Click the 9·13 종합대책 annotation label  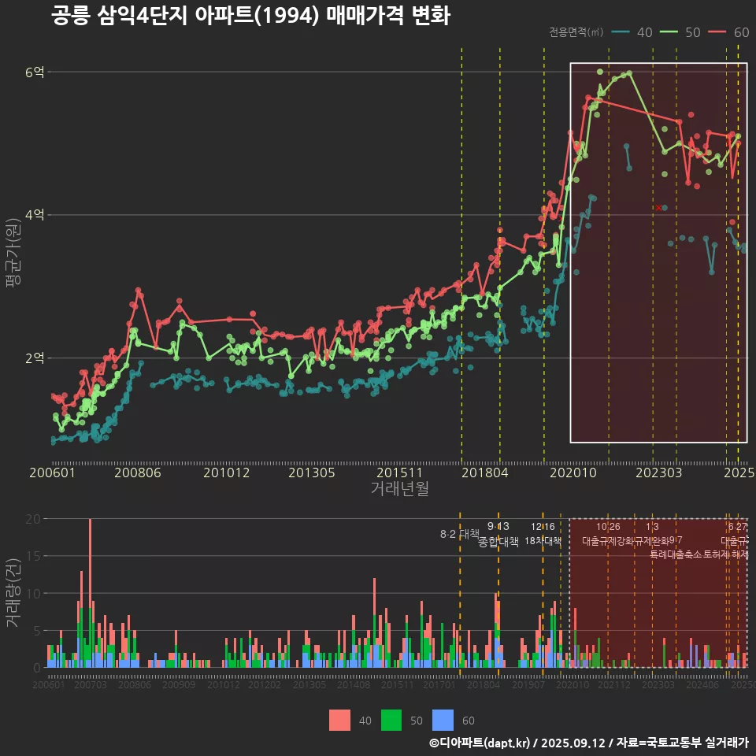(498, 535)
